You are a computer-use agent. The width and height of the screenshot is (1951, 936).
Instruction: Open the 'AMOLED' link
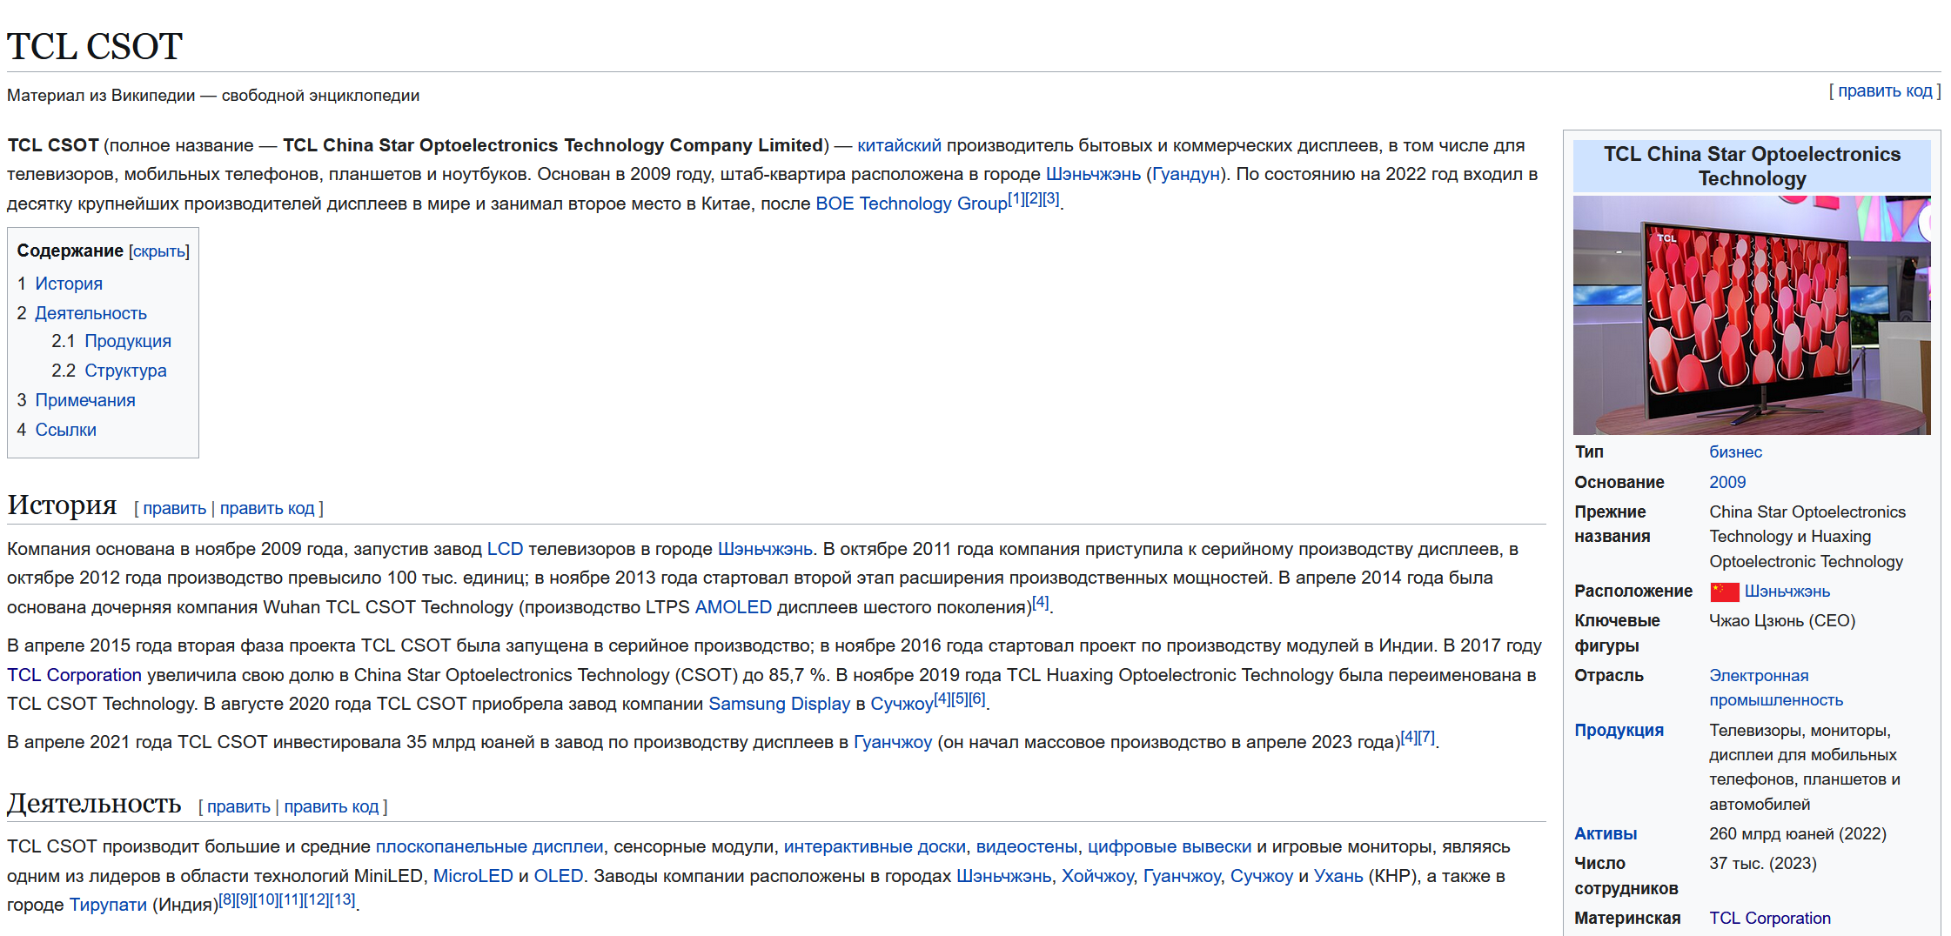coord(733,607)
